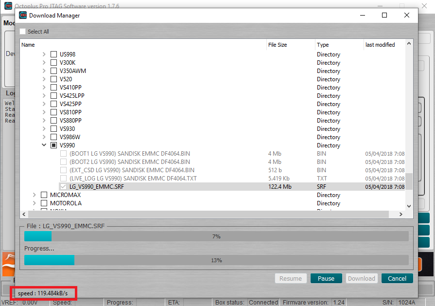Check the MICROMAX folder checkbox

44,195
